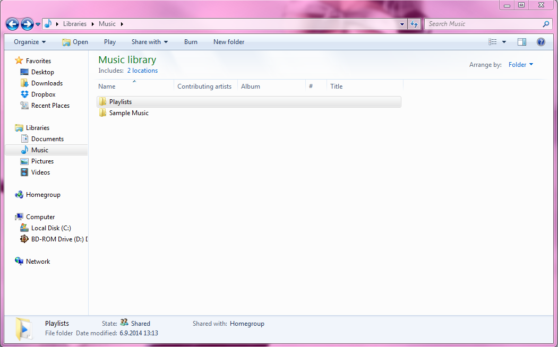Click the Recent Places icon
This screenshot has height=347, width=558.
click(x=24, y=105)
